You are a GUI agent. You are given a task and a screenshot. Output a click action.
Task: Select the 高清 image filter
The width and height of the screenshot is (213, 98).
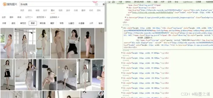[19, 17]
